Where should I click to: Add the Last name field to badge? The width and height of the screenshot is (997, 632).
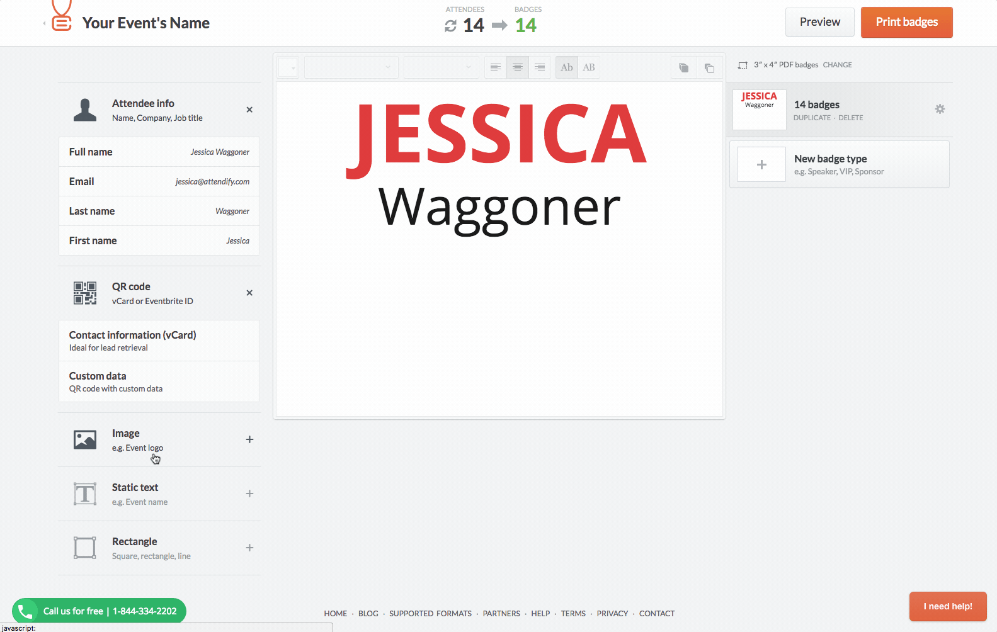point(159,211)
